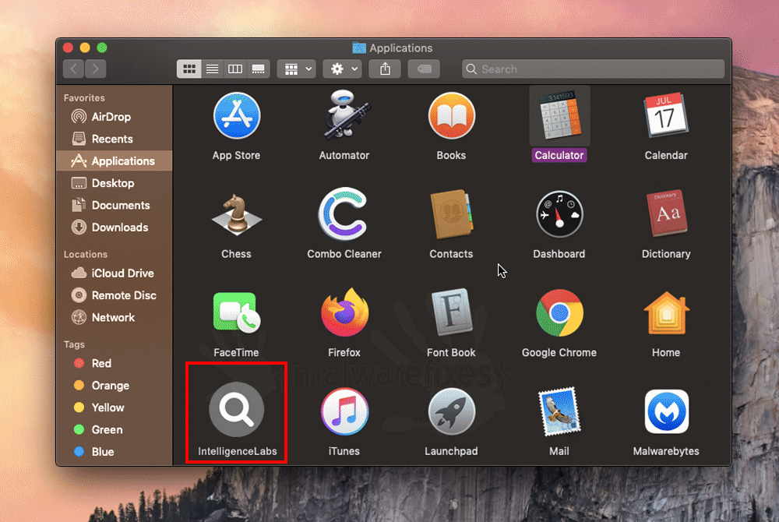This screenshot has width=779, height=522.
Task: Open Recents in the sidebar
Action: (115, 139)
